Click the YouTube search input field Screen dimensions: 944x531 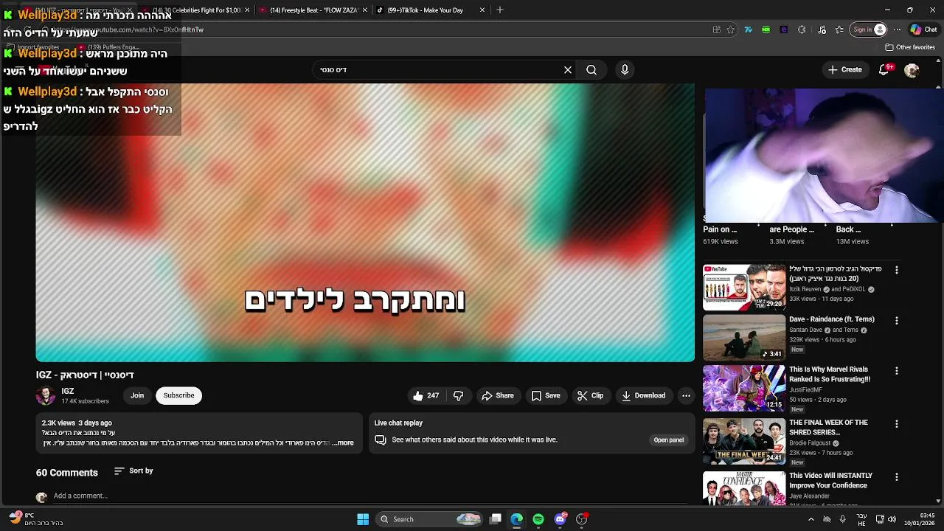(439, 69)
